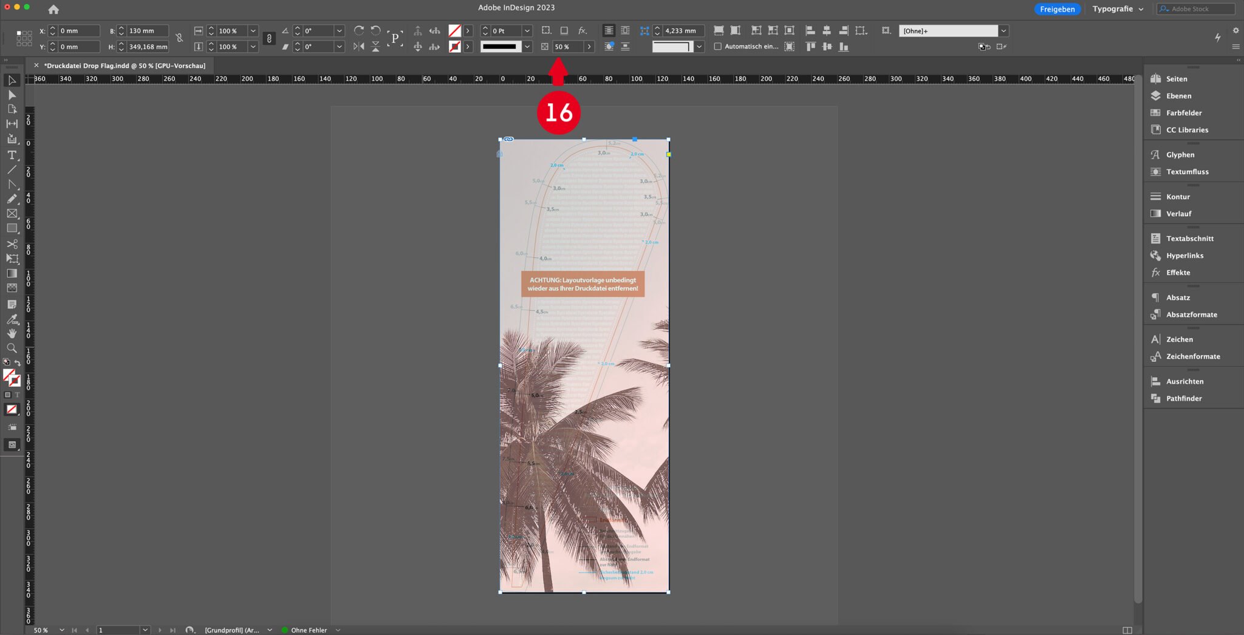Viewport: 1244px width, 635px height.
Task: Activate the Zoom tool
Action: coord(12,348)
